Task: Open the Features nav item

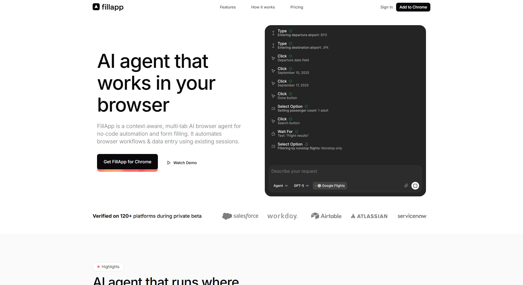Action: [x=228, y=7]
